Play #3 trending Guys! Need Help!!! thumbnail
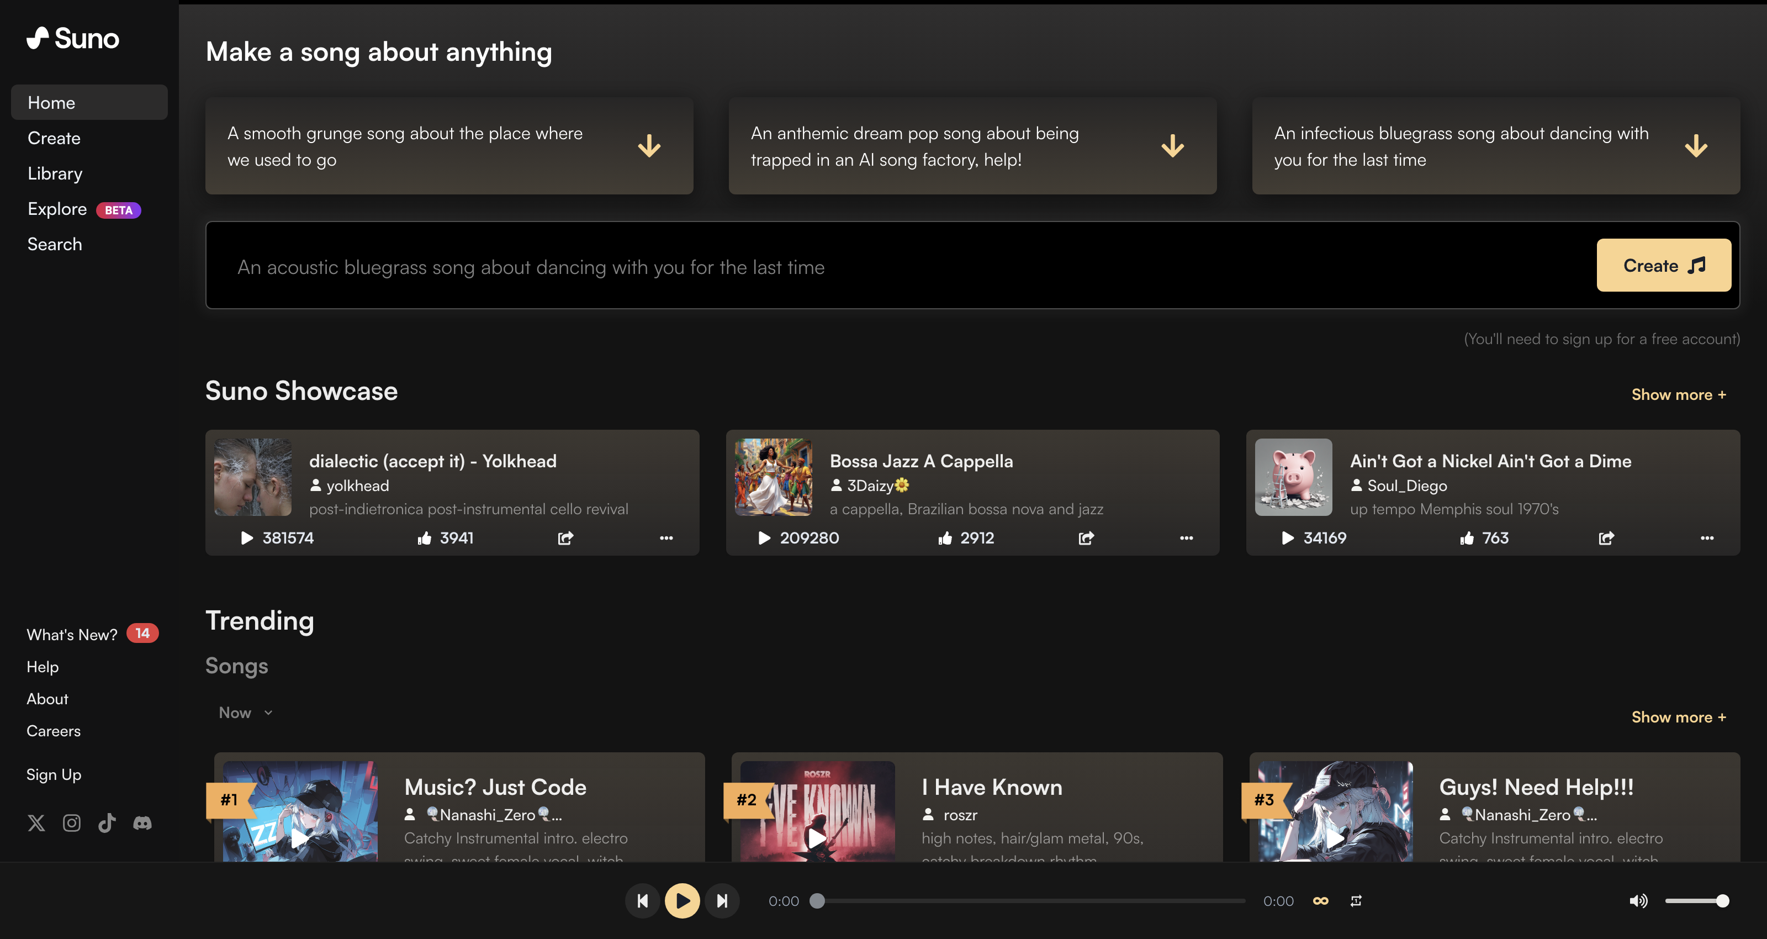This screenshot has height=939, width=1767. point(1336,811)
